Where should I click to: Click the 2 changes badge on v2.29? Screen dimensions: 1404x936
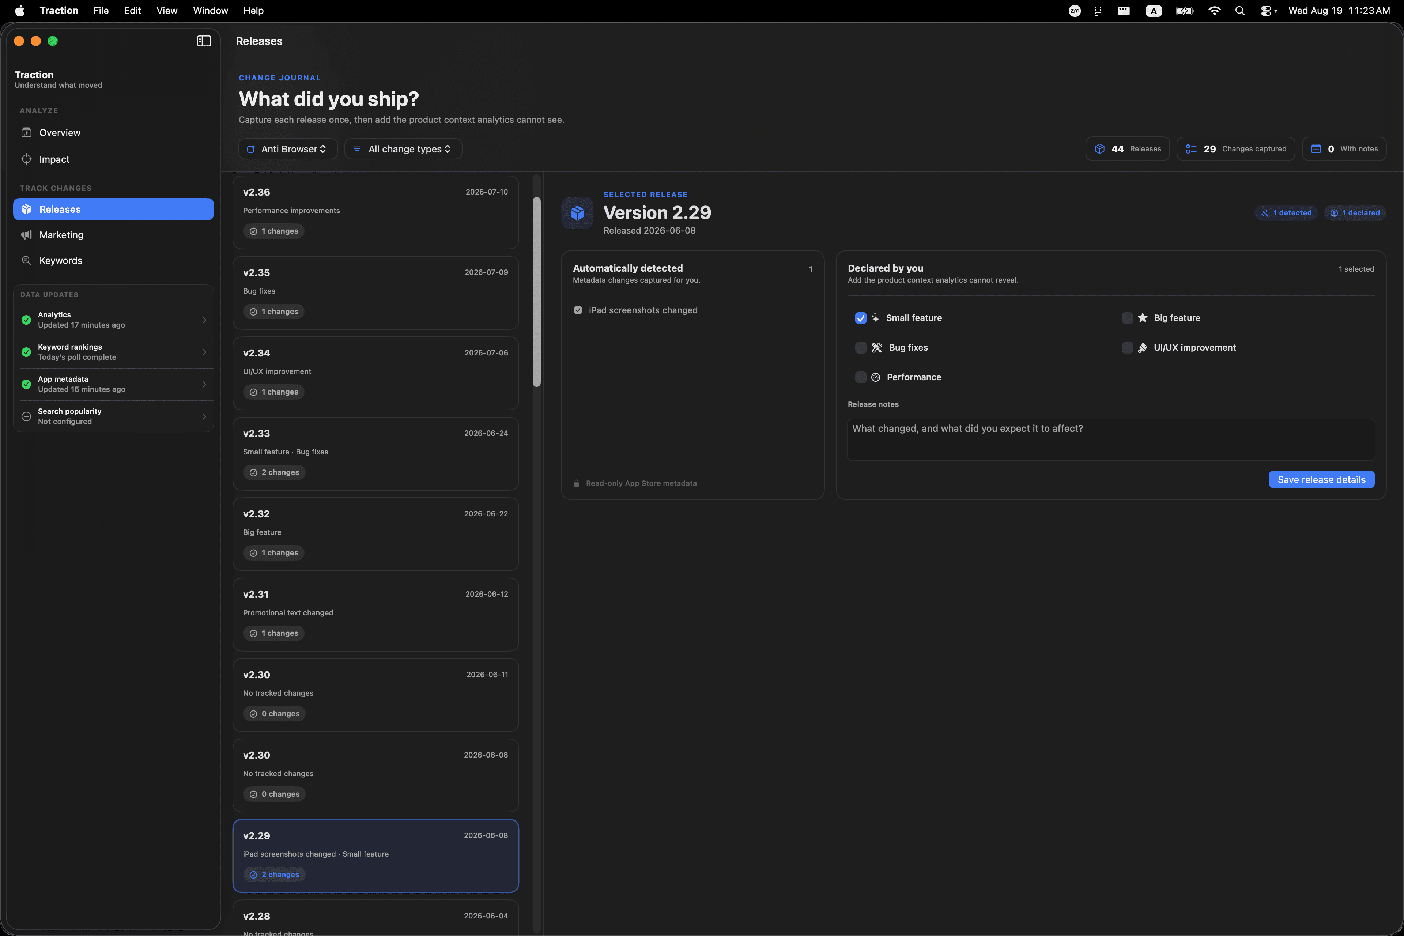click(274, 875)
